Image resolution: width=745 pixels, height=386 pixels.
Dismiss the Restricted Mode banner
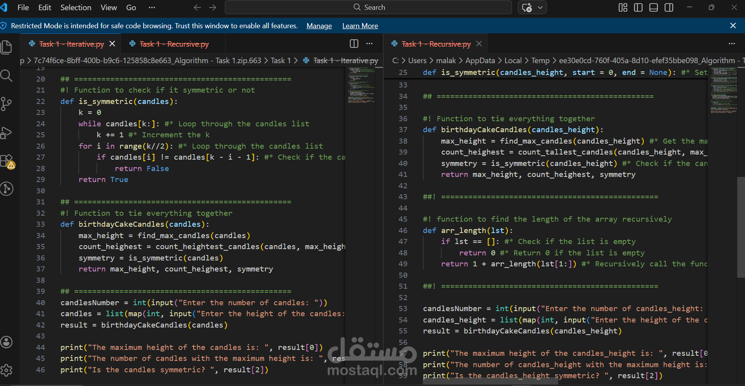coord(733,25)
